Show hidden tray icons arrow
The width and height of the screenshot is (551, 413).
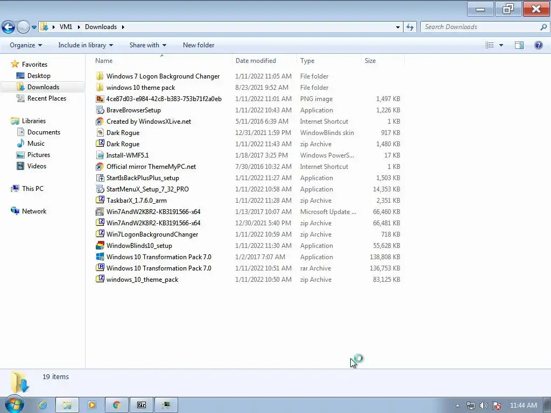pos(457,405)
